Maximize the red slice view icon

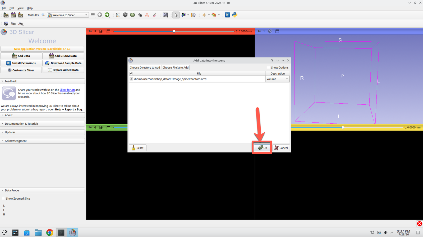108,31
